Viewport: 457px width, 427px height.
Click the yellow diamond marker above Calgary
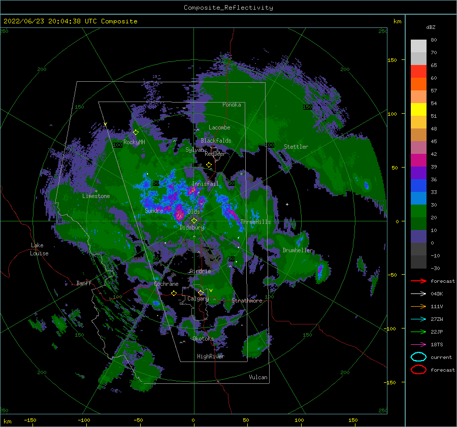click(x=201, y=292)
